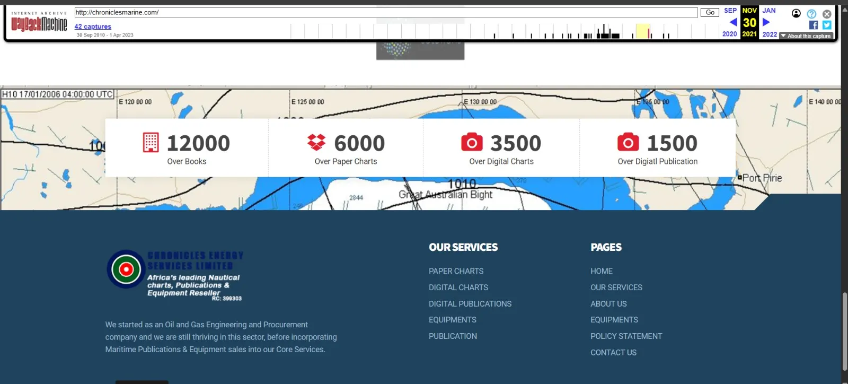
Task: Open EQUIPMENTS under Pages
Action: (614, 320)
